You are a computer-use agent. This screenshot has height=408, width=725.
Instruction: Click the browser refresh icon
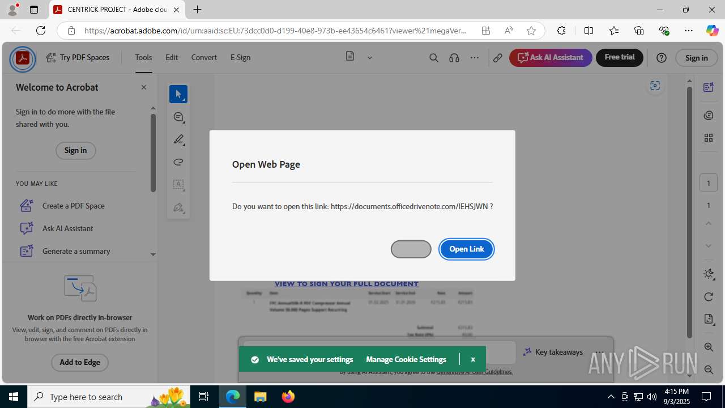(x=41, y=31)
